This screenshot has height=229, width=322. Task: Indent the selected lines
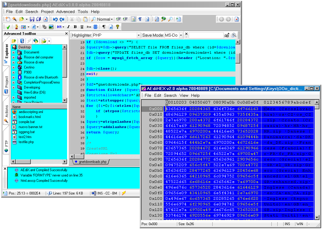(118, 19)
